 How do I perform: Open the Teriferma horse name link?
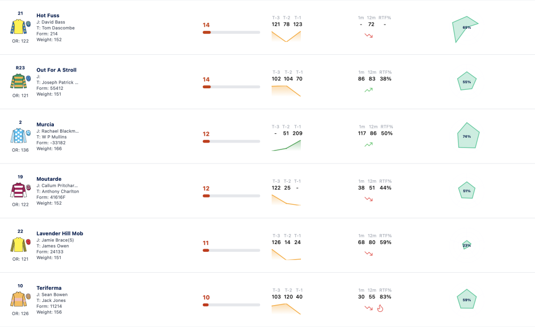(x=49, y=288)
